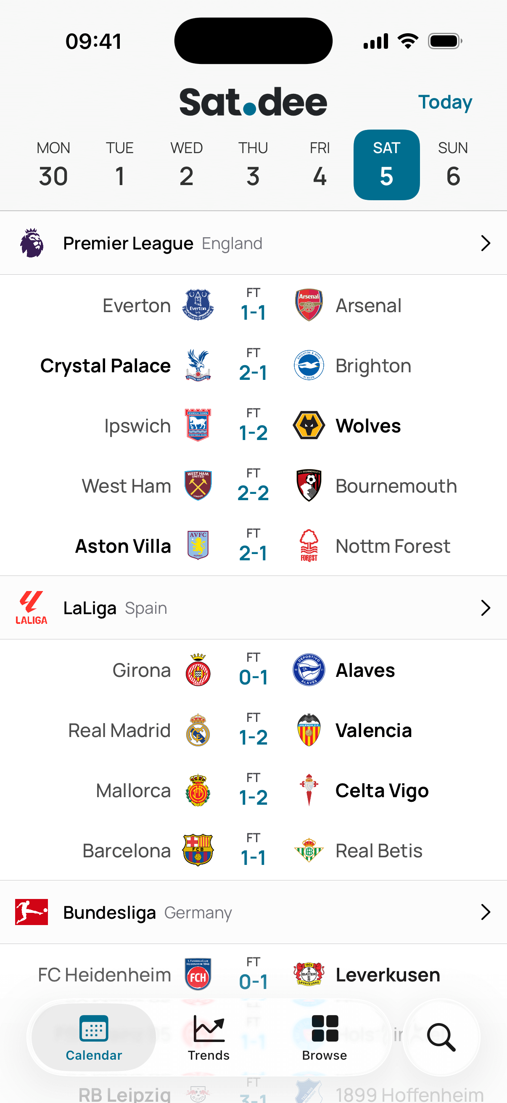Click the Barcelona badge

click(198, 850)
